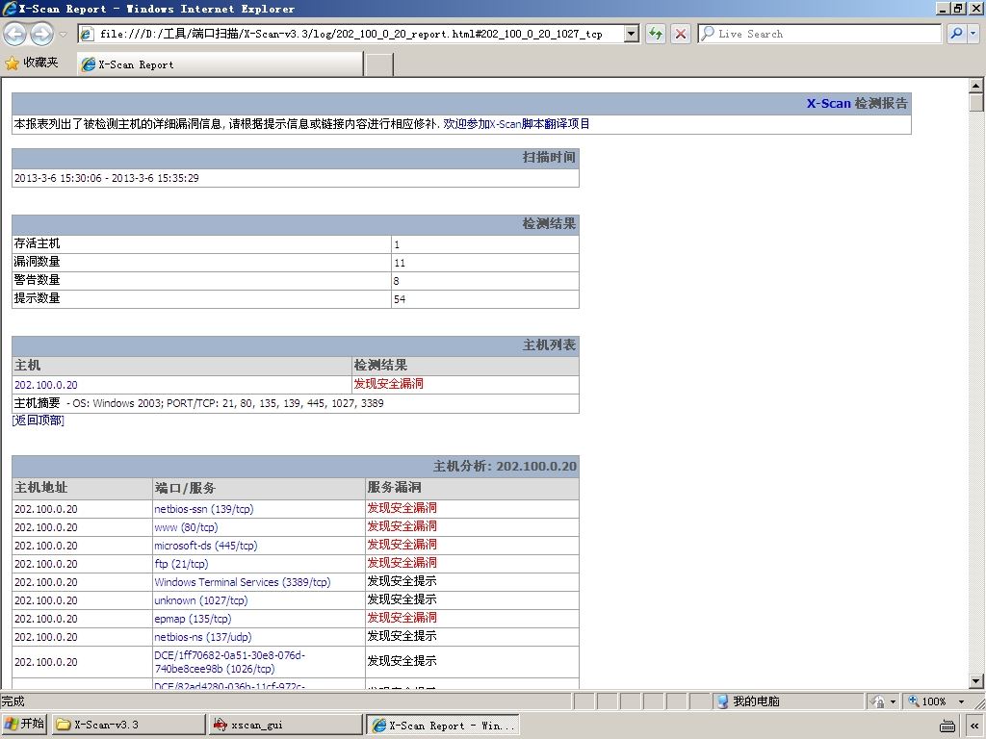The width and height of the screenshot is (986, 739).
Task: Open the 欢迎参加X-Scan脚本翻译项目 link
Action: click(x=516, y=124)
